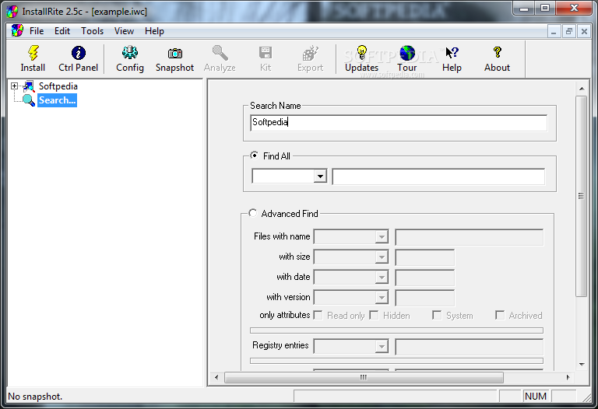
Task: Click the Search magnifier tree icon
Action: tap(29, 100)
